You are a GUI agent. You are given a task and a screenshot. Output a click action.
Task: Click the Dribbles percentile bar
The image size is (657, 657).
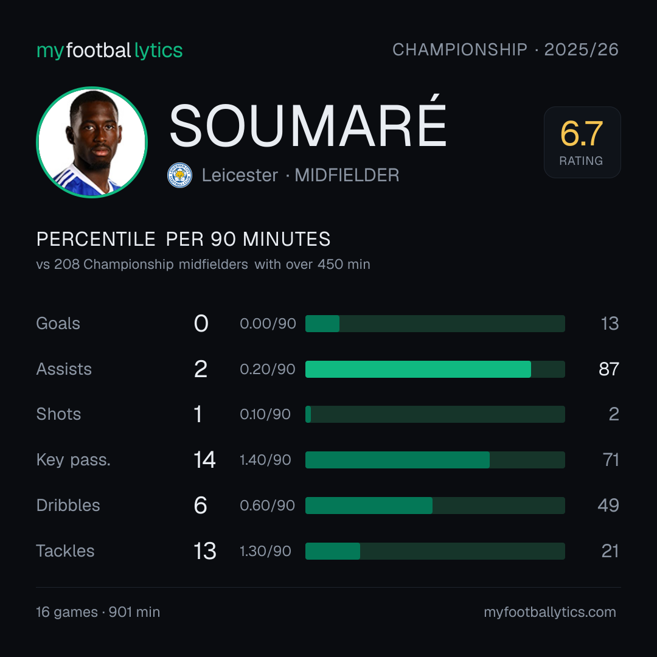[435, 506]
